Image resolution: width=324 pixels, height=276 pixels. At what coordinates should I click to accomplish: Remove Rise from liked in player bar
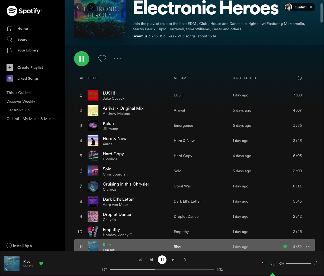[41, 264]
